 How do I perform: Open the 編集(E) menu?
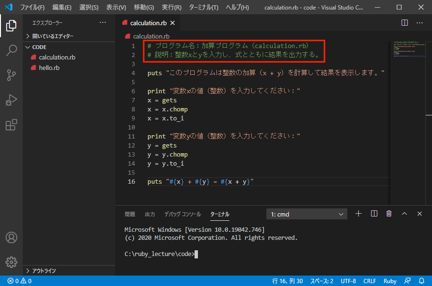62,8
